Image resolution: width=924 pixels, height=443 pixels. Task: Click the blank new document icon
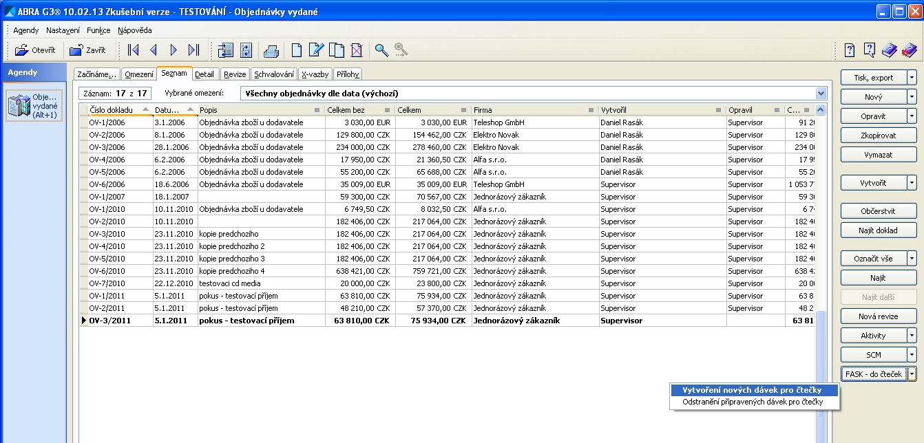point(297,50)
